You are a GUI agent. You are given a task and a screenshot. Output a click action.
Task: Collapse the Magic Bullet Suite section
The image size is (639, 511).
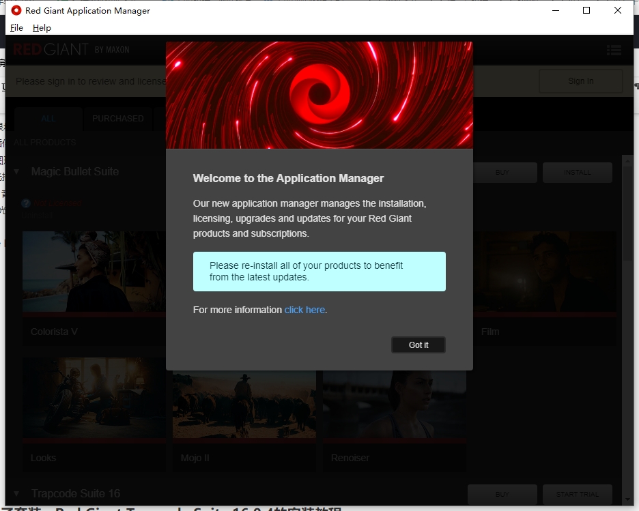pyautogui.click(x=16, y=171)
